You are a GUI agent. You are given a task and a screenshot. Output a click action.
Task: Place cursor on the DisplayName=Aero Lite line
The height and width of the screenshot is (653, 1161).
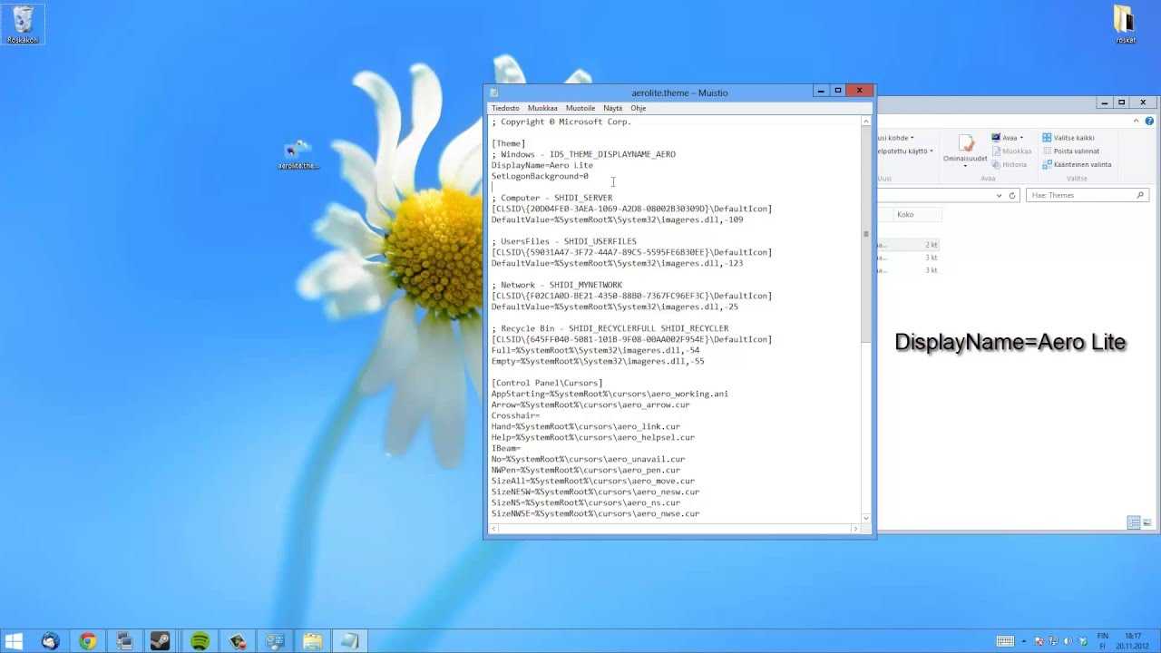(542, 165)
